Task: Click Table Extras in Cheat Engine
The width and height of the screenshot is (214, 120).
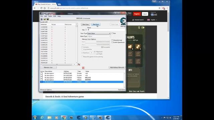Action: click(x=122, y=90)
